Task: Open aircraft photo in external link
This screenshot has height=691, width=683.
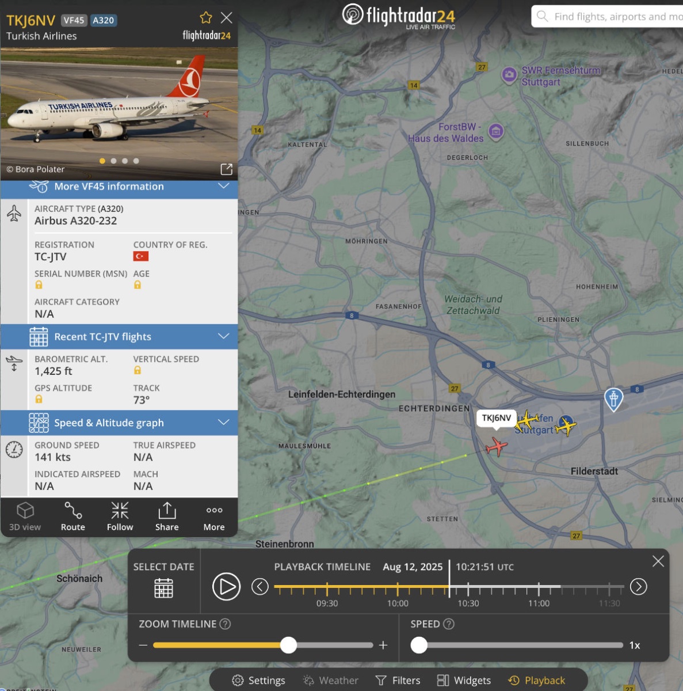Action: pyautogui.click(x=227, y=169)
